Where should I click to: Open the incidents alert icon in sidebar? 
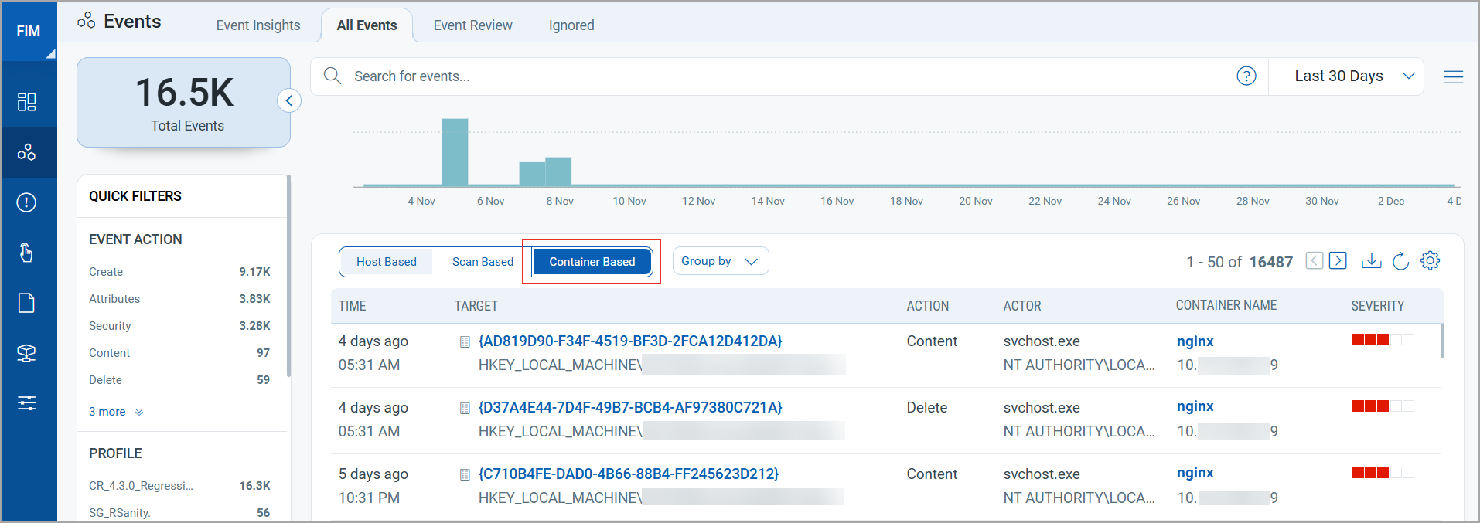(x=27, y=202)
